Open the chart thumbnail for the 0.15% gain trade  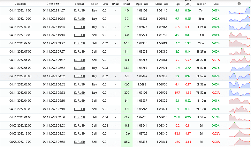pos(240,117)
